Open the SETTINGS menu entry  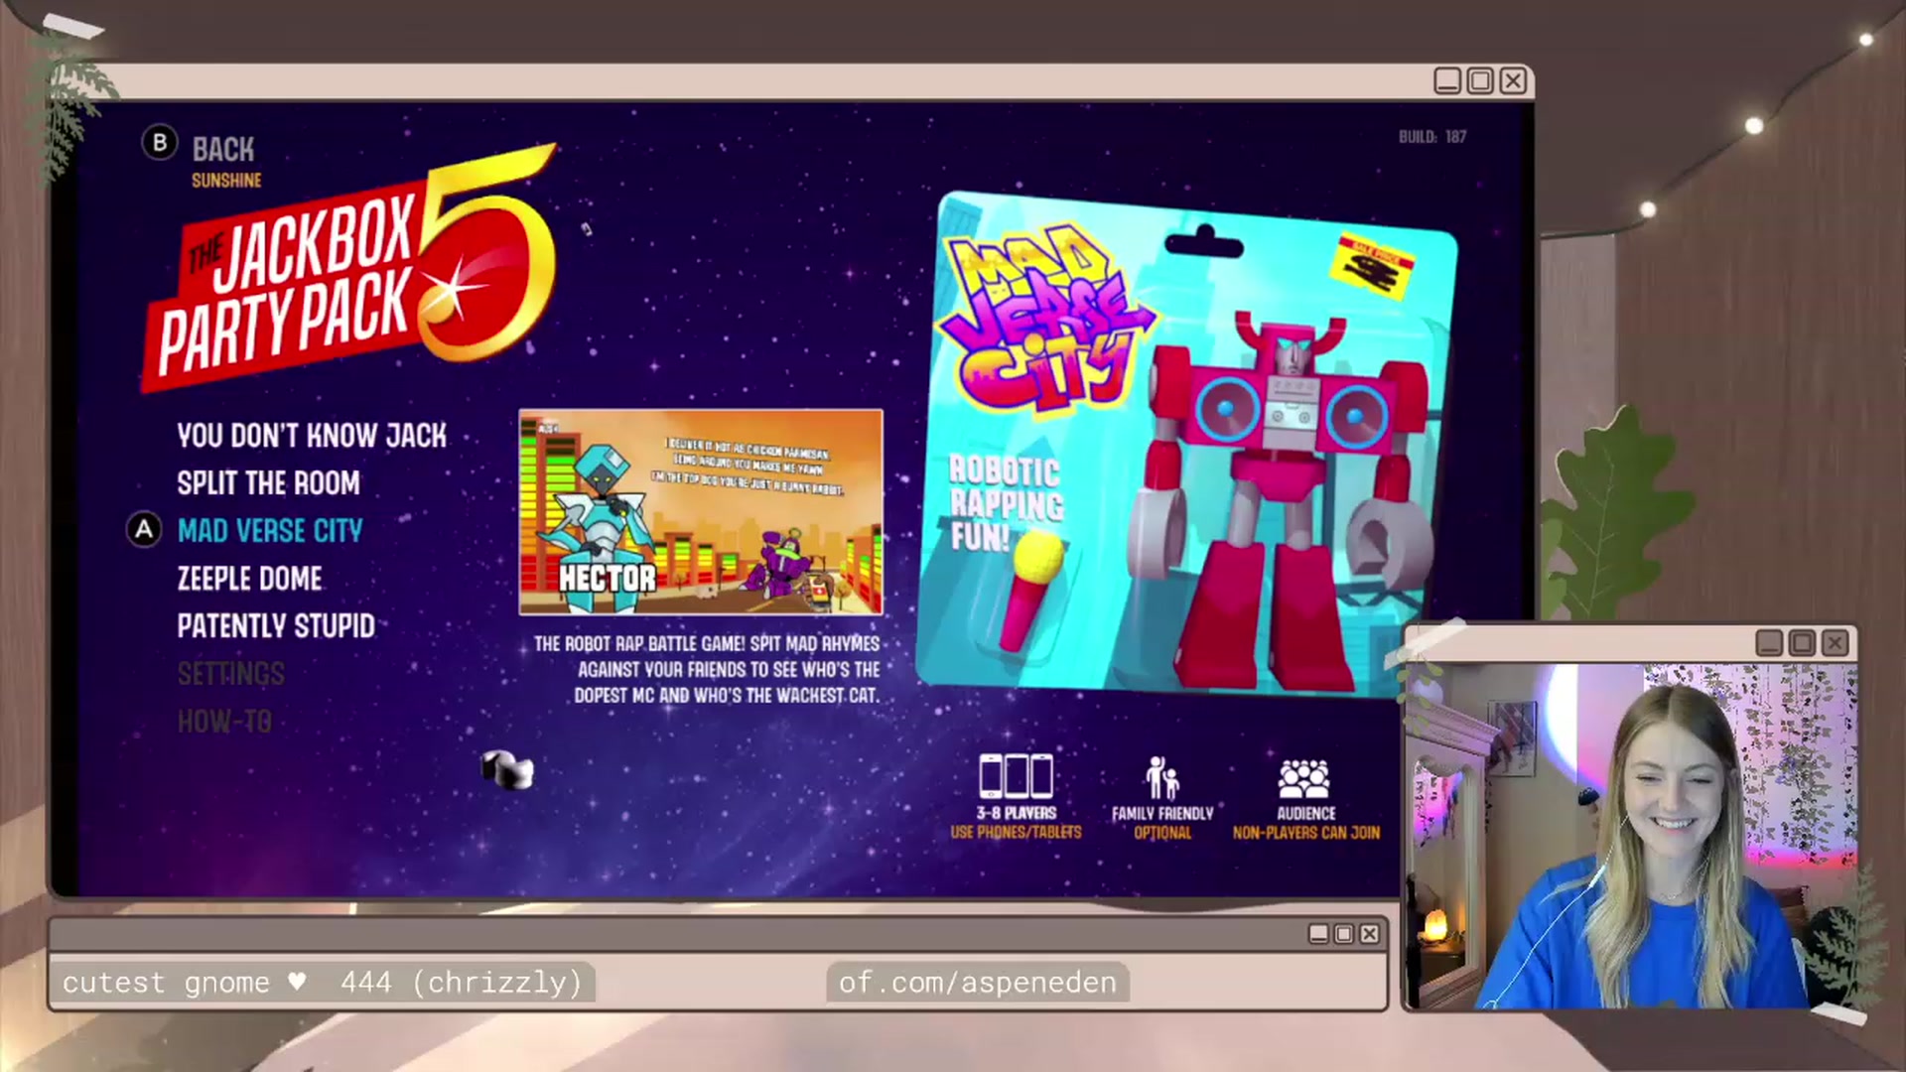coord(230,674)
